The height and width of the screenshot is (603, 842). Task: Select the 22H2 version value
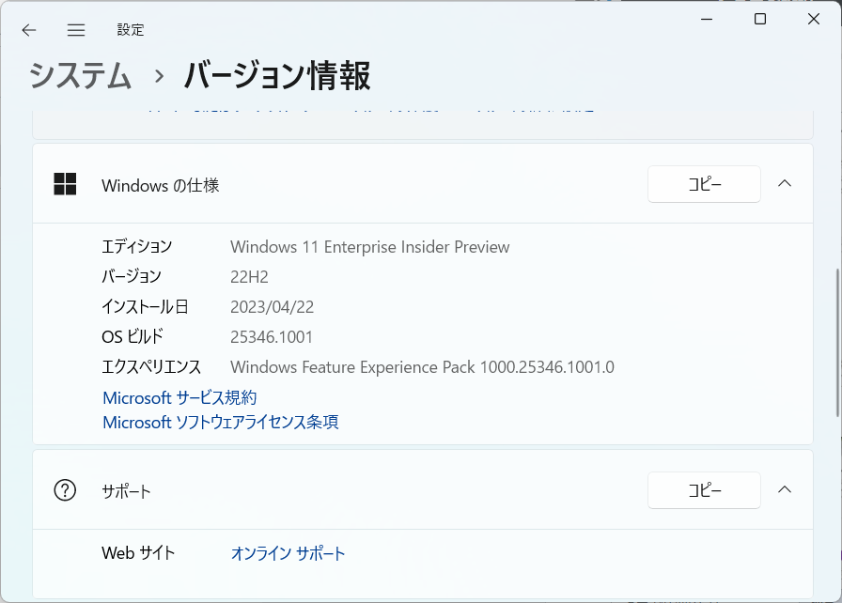coord(249,277)
